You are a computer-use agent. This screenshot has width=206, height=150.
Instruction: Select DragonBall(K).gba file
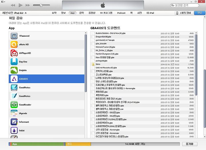tap(142, 37)
